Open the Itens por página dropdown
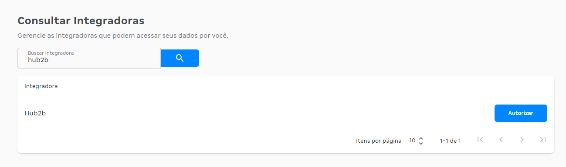The height and width of the screenshot is (167, 566). click(x=416, y=141)
